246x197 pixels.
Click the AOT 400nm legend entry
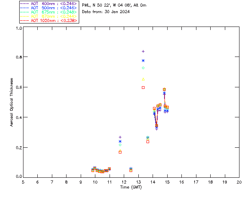[x=48, y=3]
